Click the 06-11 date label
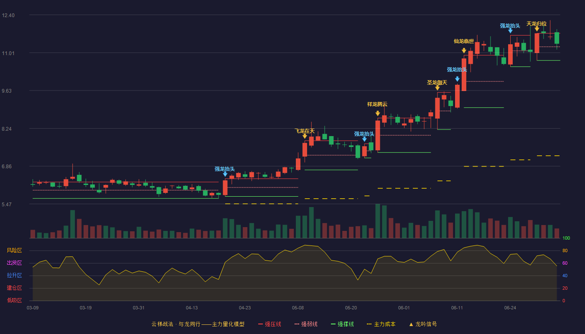Image resolution: width=585 pixels, height=334 pixels. 457,308
